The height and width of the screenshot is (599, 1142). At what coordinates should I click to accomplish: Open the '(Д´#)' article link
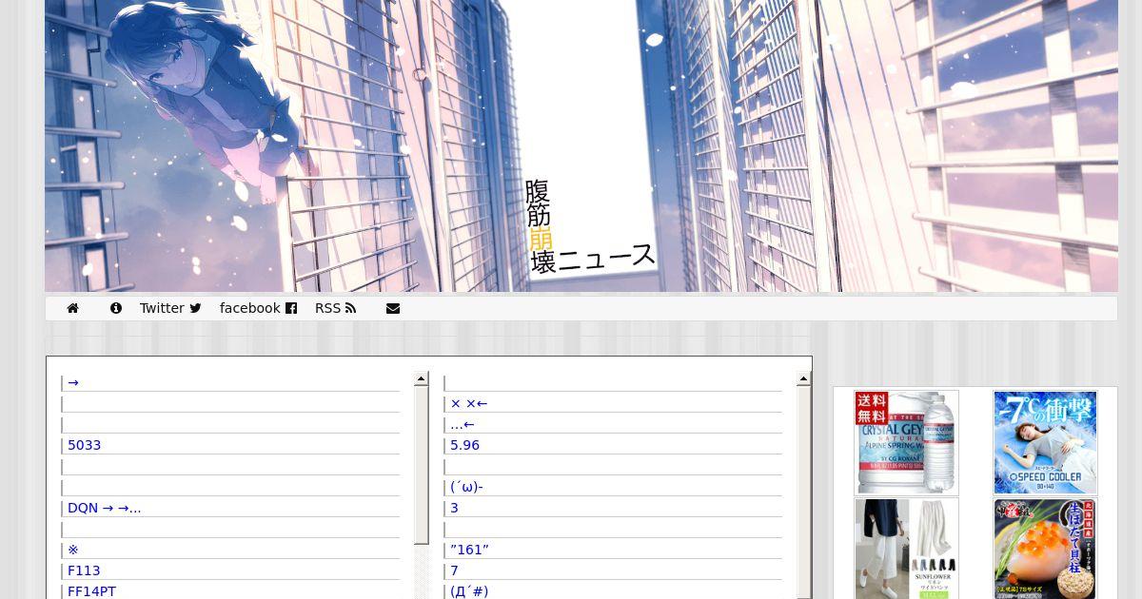click(469, 591)
